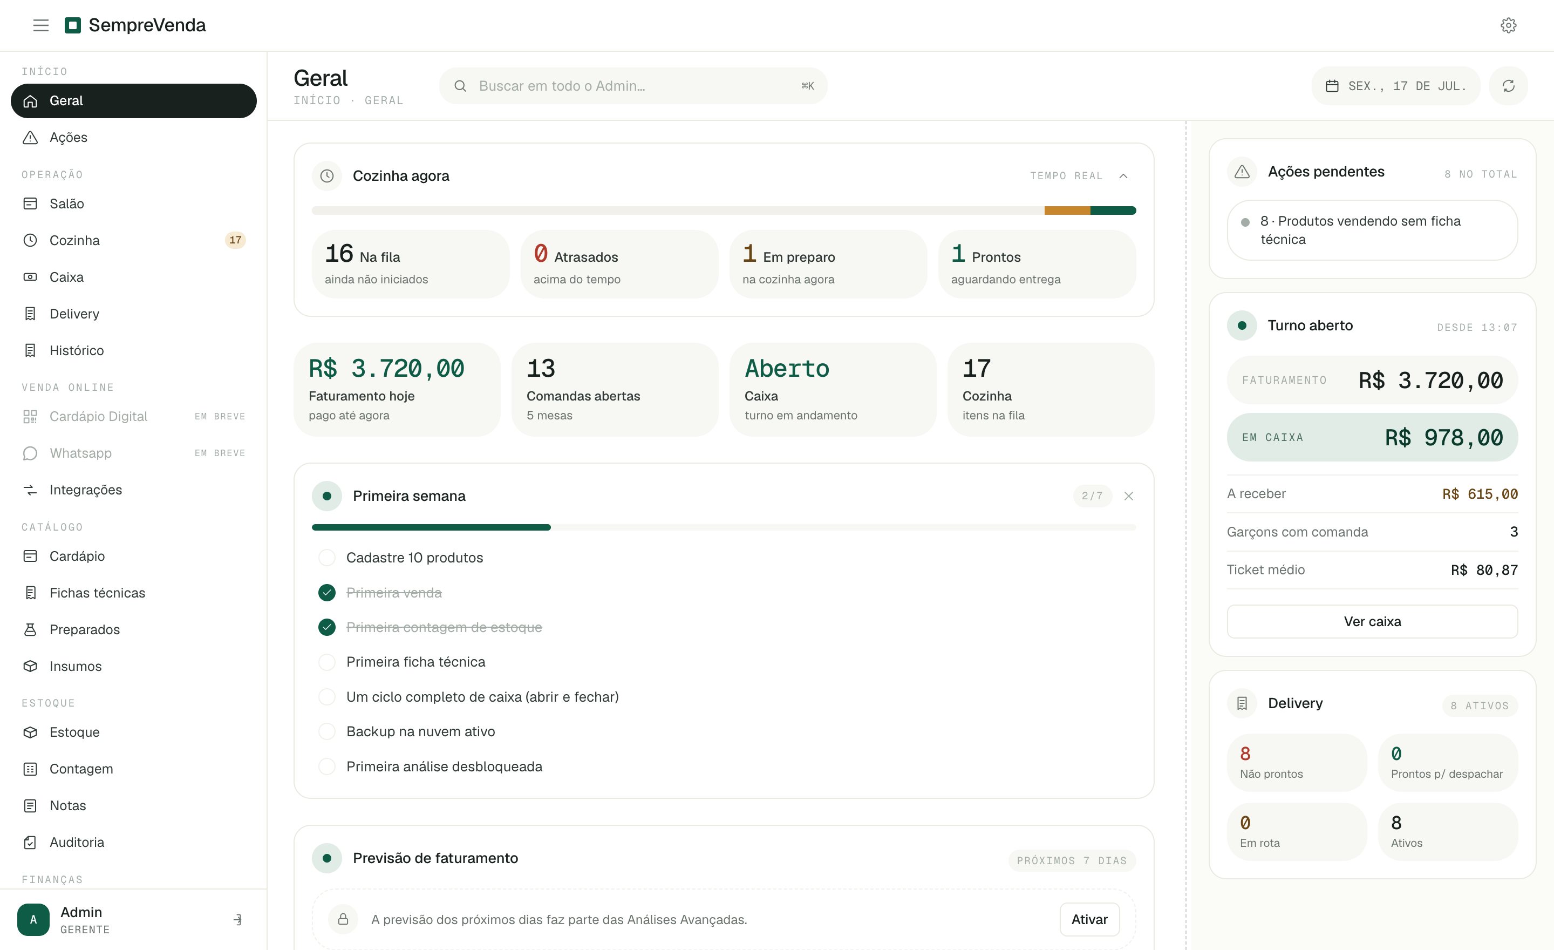
Task: Click the Whatsapp chat bubble icon
Action: (30, 453)
